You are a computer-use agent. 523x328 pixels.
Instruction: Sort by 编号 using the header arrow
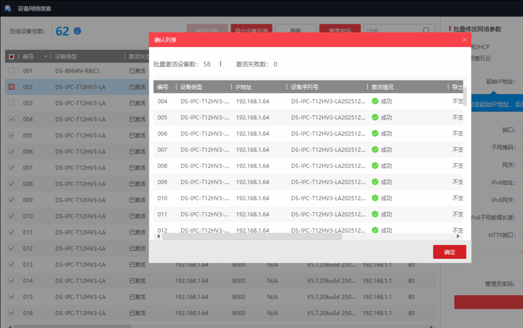point(46,57)
